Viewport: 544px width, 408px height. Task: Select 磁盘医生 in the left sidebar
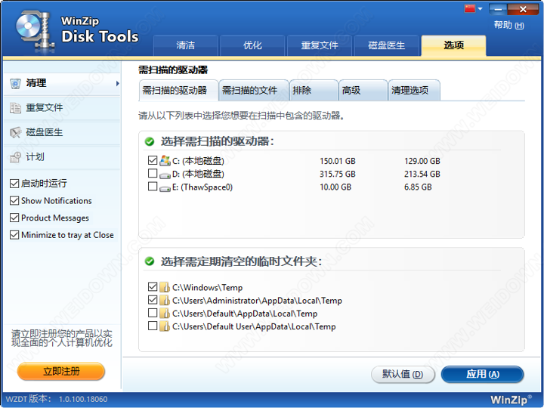tap(62, 132)
